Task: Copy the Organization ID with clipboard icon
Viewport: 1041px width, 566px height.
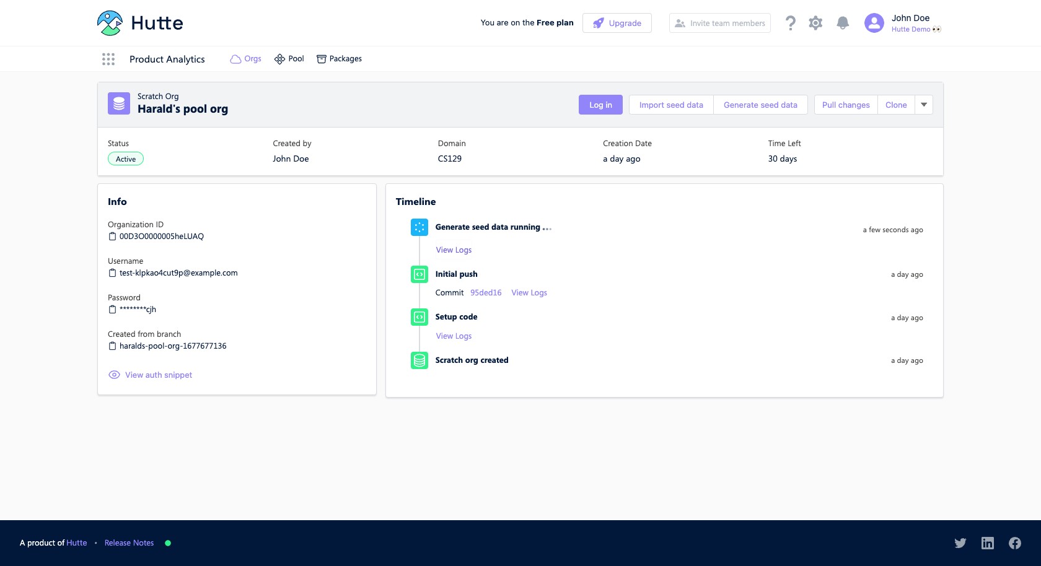Action: (x=112, y=237)
